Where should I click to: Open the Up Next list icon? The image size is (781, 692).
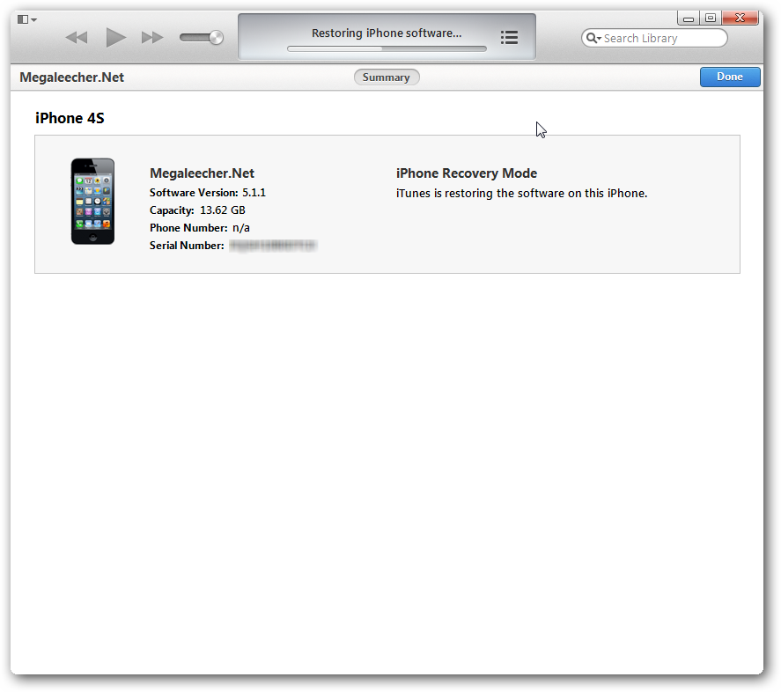(509, 37)
